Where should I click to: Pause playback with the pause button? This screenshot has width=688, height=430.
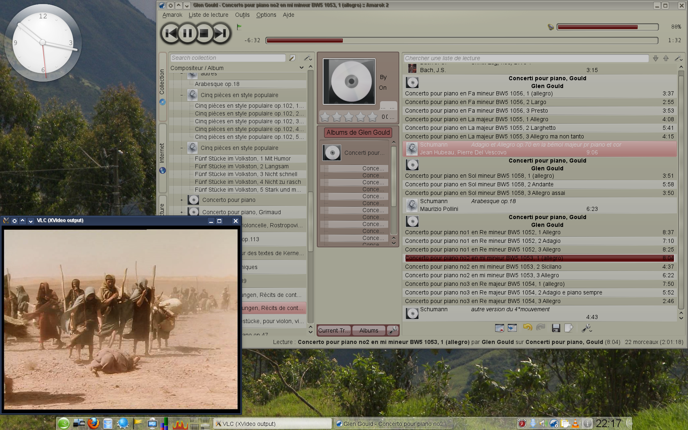[x=187, y=33]
